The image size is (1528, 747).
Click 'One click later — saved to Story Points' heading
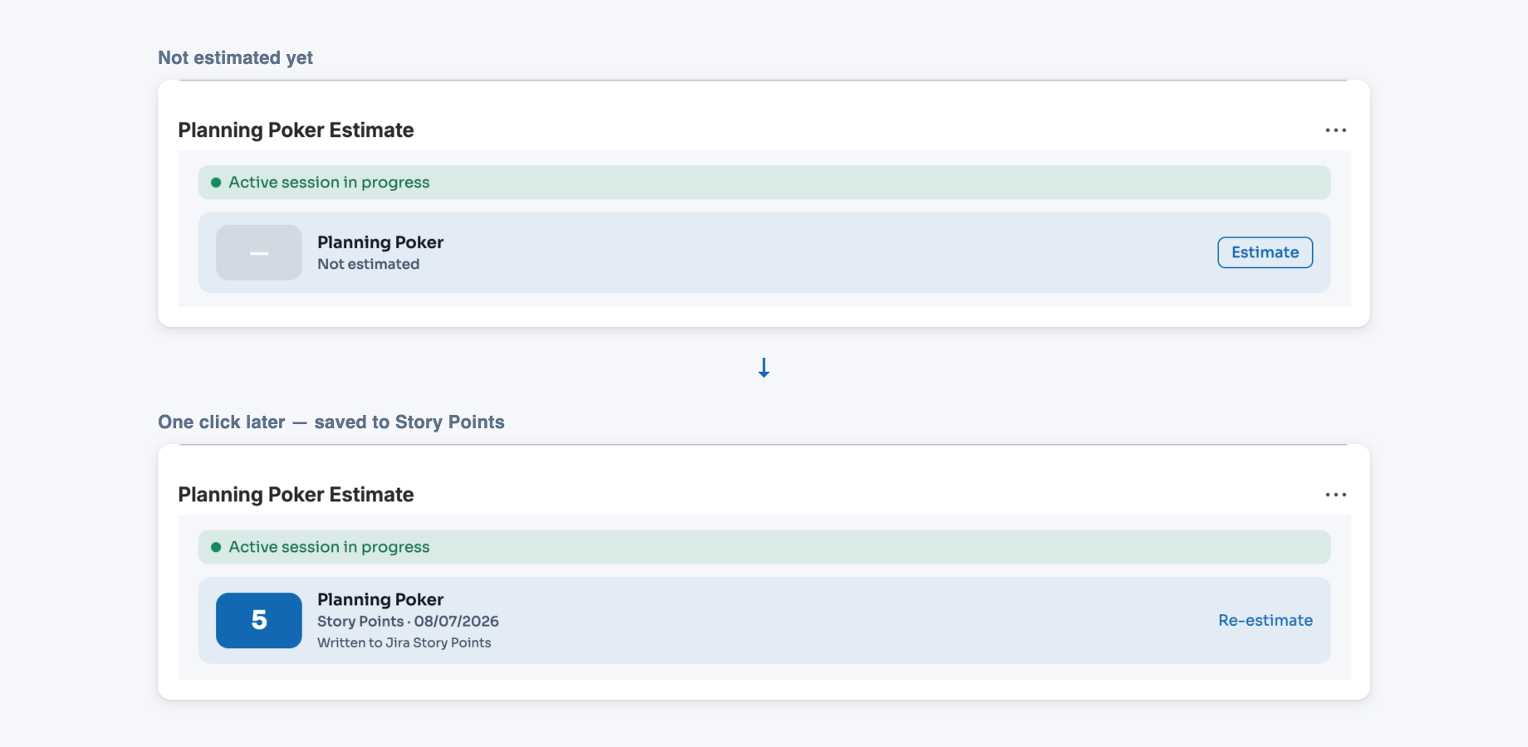pyautogui.click(x=331, y=422)
